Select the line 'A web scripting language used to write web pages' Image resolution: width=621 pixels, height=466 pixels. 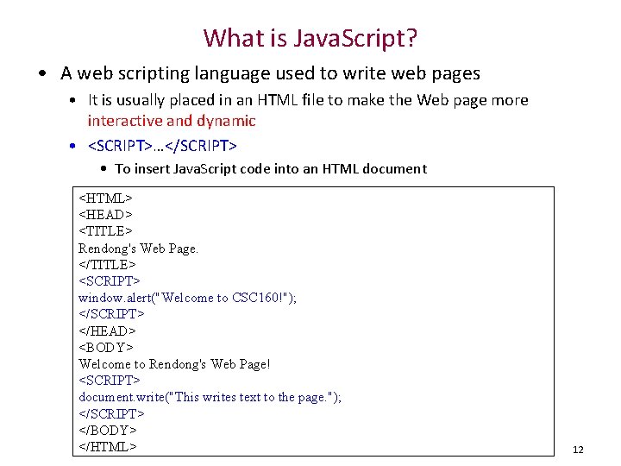(x=270, y=73)
